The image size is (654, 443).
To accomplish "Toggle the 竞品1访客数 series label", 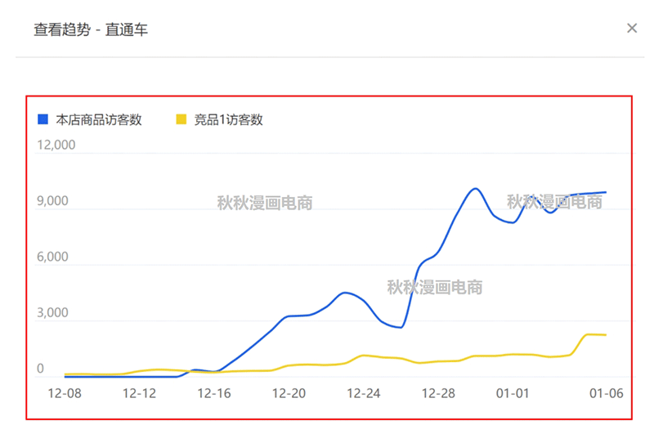I will 228,119.
